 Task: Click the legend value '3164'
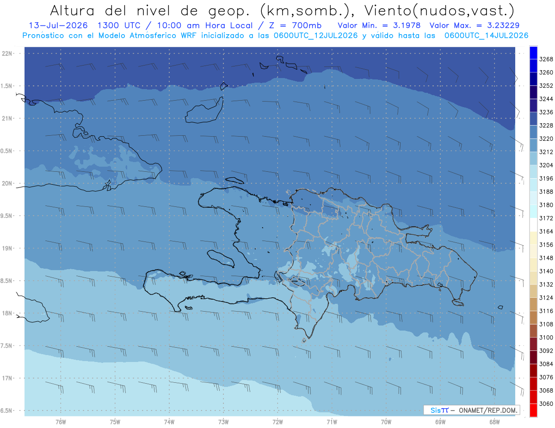click(x=546, y=231)
